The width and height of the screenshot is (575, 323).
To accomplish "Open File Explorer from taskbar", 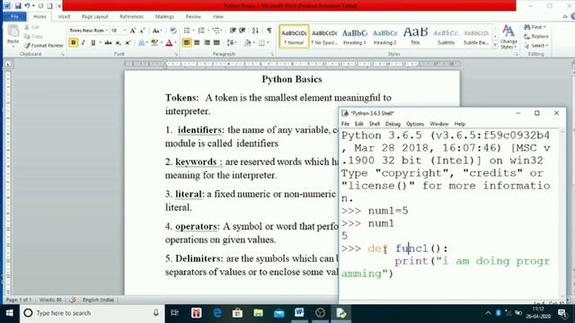I will pyautogui.click(x=258, y=313).
